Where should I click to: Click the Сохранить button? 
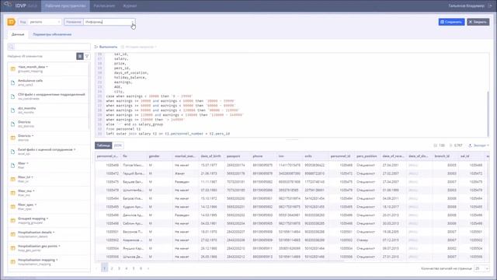point(451,22)
